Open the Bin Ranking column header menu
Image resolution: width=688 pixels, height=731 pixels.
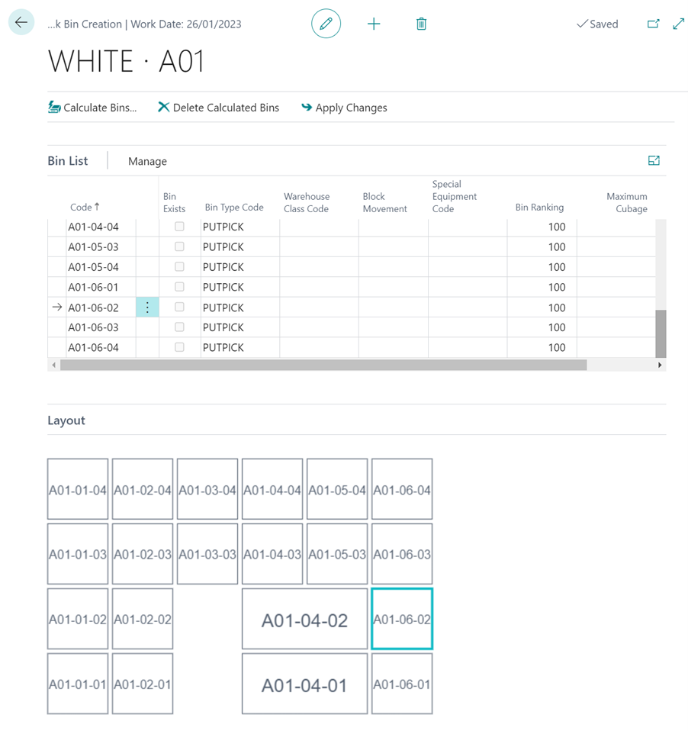click(539, 208)
